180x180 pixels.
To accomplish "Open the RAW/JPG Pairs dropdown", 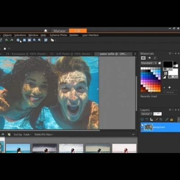I will coord(44,135).
